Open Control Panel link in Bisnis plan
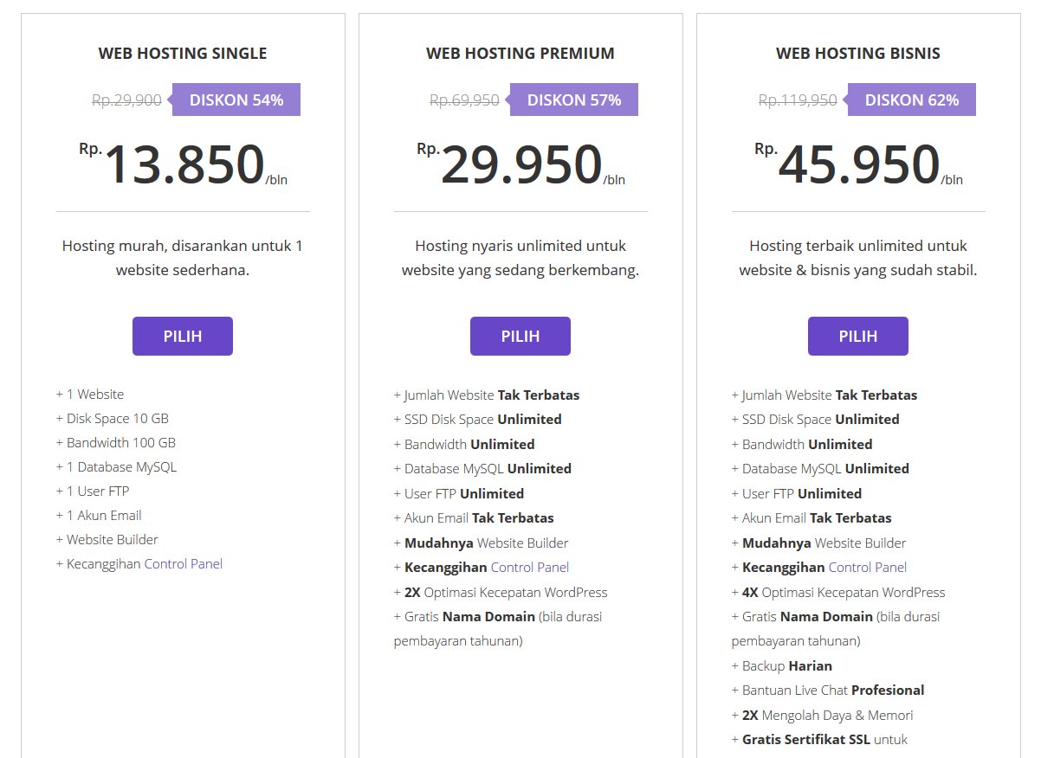This screenshot has height=758, width=1041. coord(868,568)
